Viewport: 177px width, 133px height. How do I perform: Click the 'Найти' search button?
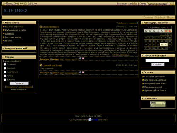[158, 65]
